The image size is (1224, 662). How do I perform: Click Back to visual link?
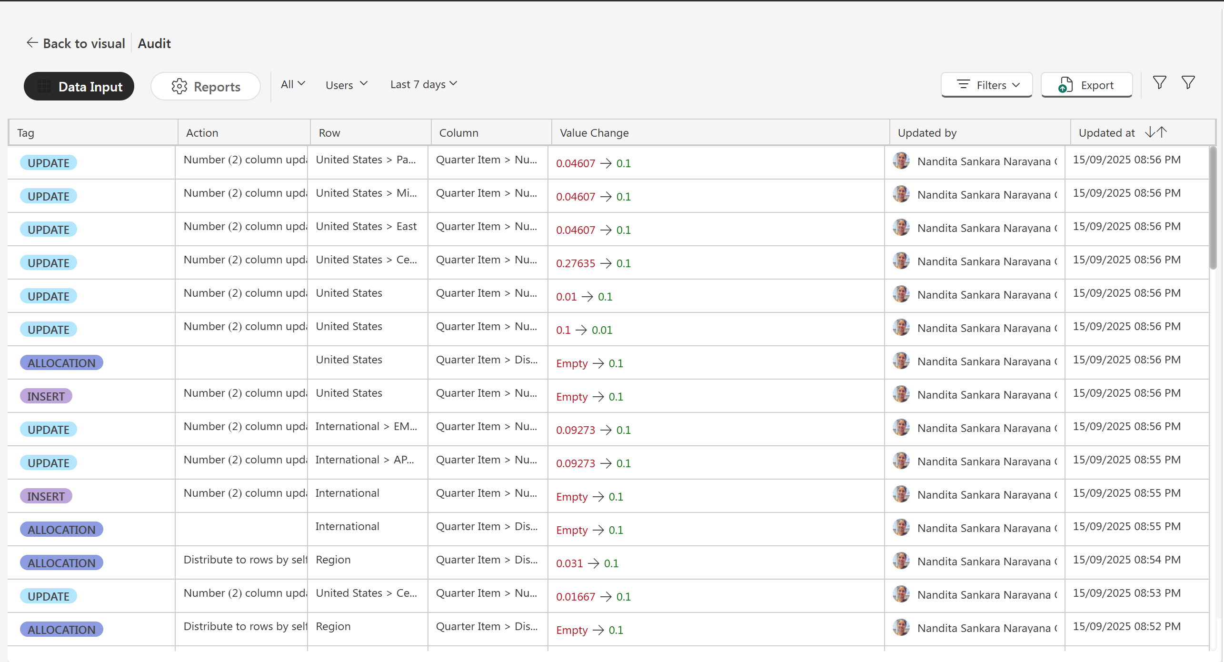point(84,43)
